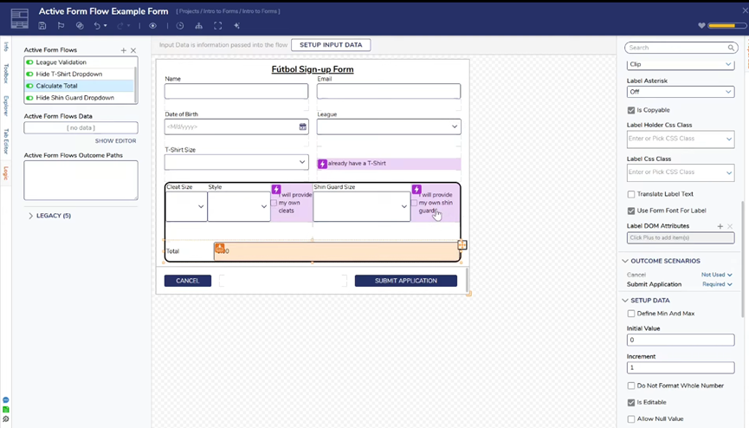Image resolution: width=749 pixels, height=428 pixels.
Task: Click the form designer logo icon
Action: pos(20,19)
